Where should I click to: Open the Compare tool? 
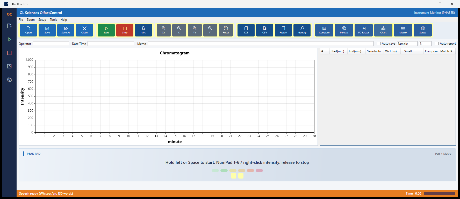point(324,30)
